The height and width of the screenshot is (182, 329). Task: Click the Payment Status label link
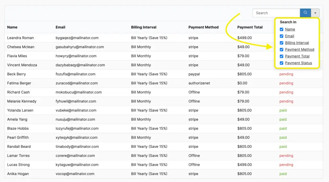click(298, 63)
